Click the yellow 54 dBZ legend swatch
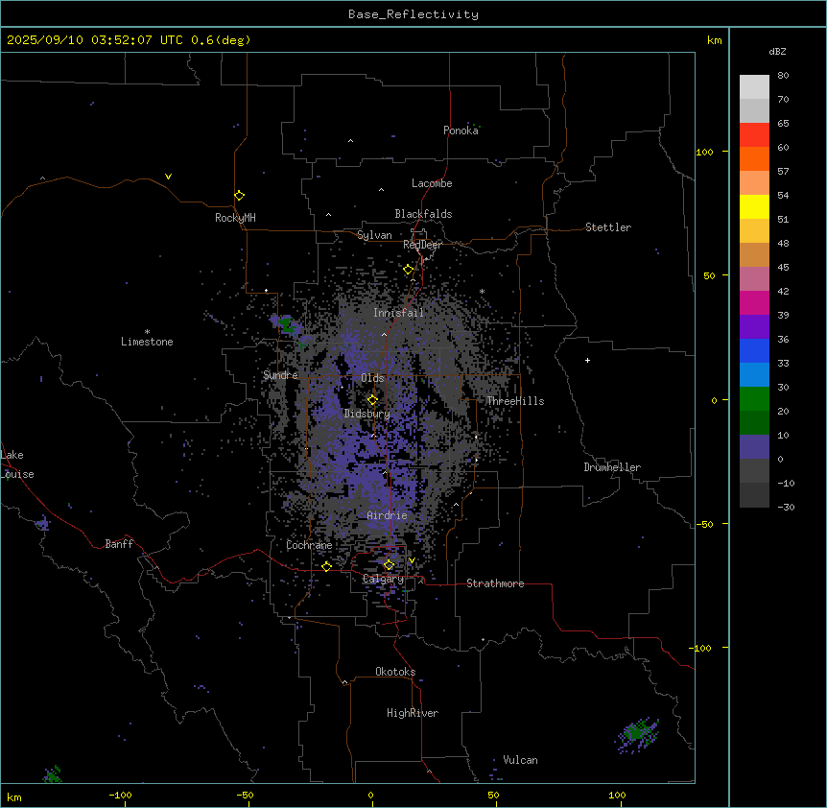The image size is (827, 808). (x=754, y=206)
